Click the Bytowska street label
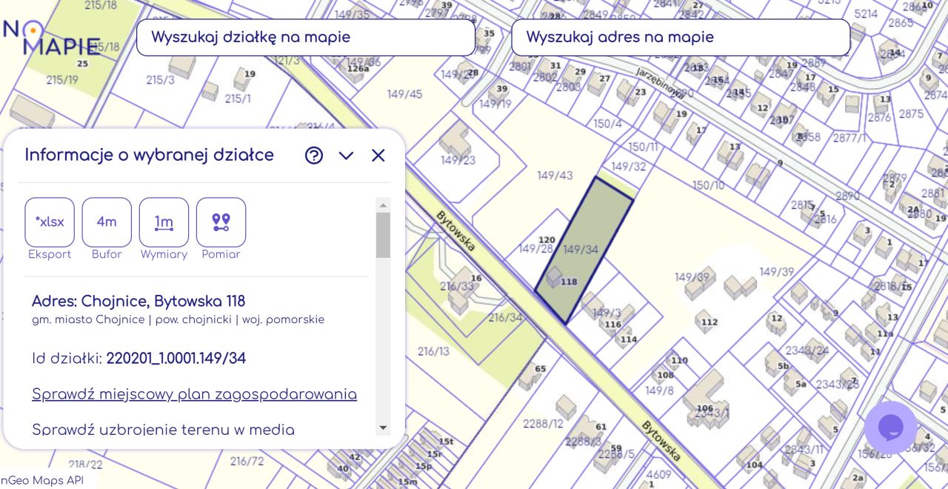This screenshot has height=489, width=948. [454, 230]
